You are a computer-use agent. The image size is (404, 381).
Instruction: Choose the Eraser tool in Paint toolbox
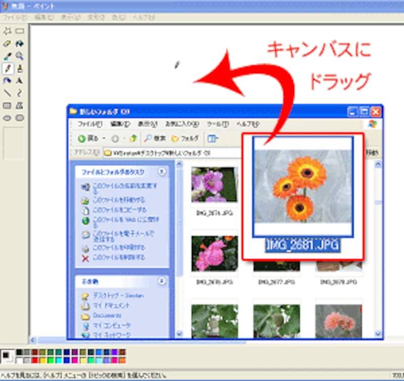(7, 43)
